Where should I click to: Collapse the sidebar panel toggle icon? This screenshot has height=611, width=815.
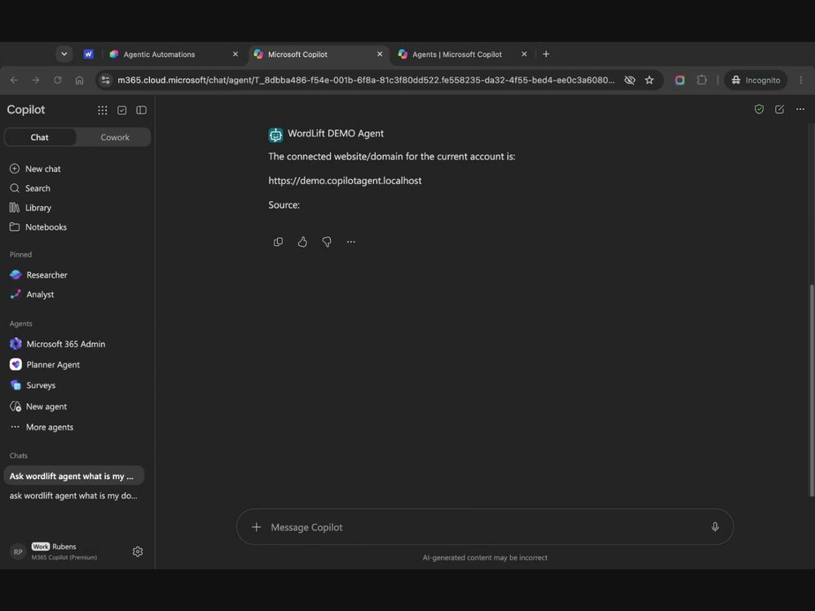141,110
